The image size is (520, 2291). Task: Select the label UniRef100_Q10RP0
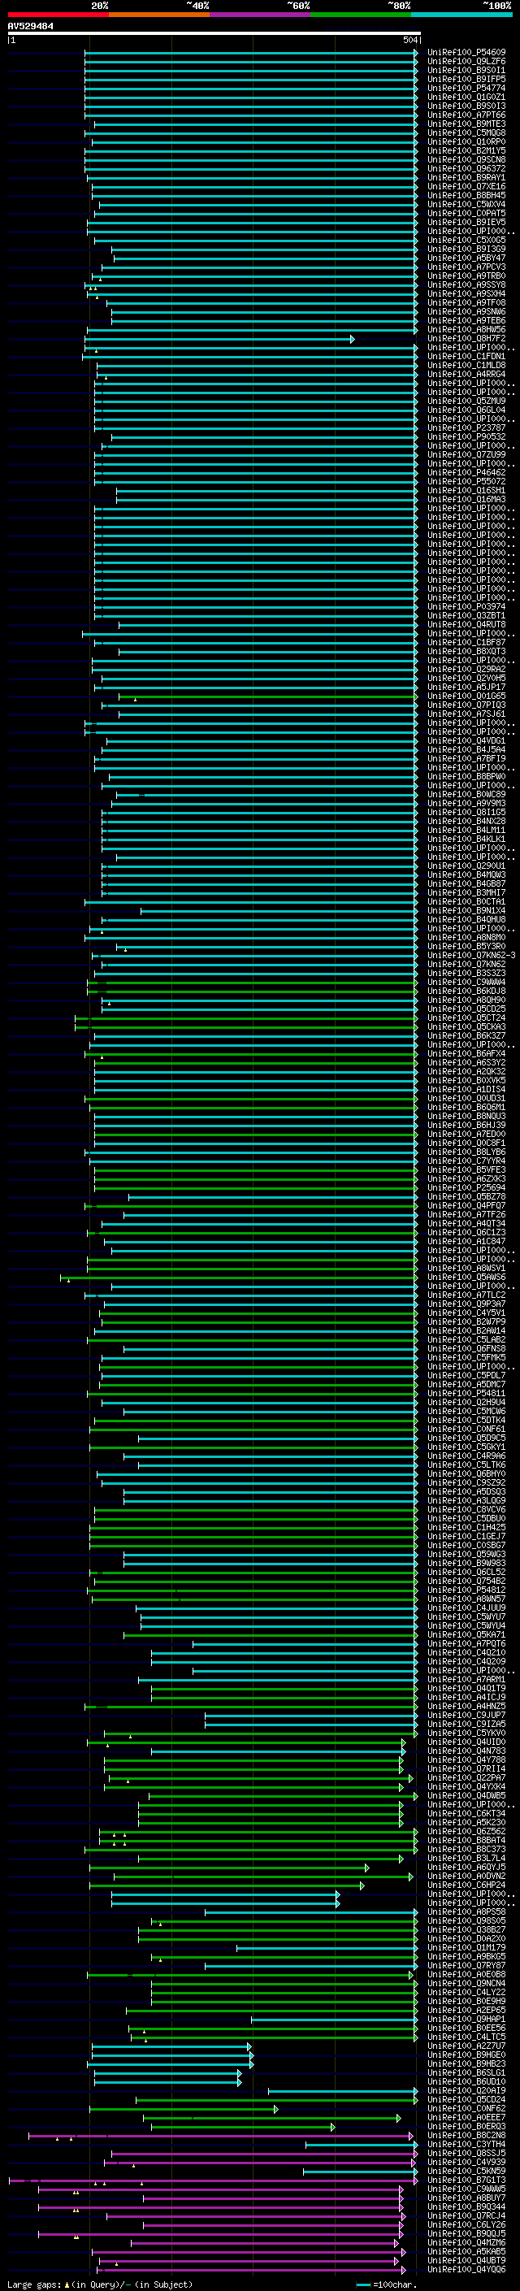(466, 141)
